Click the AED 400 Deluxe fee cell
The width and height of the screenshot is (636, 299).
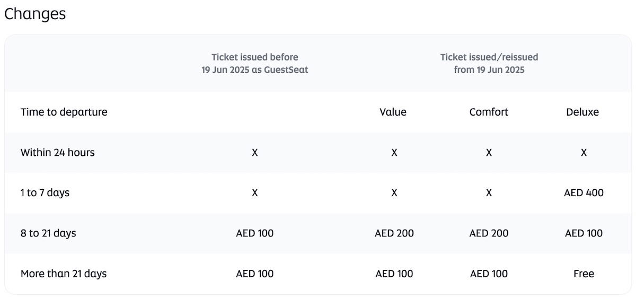pyautogui.click(x=584, y=193)
